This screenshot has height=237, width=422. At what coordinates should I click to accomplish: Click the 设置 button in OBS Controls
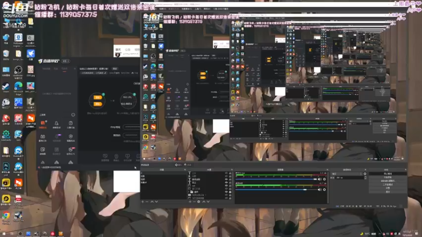pyautogui.click(x=388, y=188)
